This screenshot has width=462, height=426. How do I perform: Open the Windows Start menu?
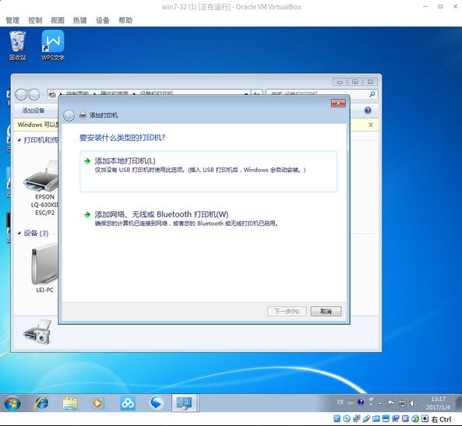(x=12, y=403)
